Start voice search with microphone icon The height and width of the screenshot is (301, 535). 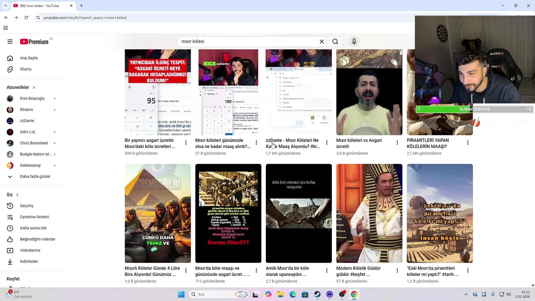tap(354, 41)
